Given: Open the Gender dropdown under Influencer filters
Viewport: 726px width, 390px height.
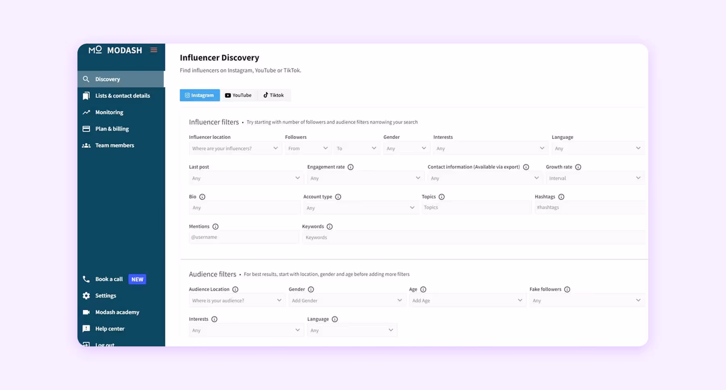Looking at the screenshot, I should point(406,148).
